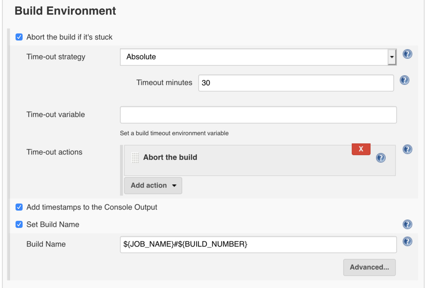Image resolution: width=426 pixels, height=288 pixels.
Task: Open help for Set Build Name
Action: (407, 224)
